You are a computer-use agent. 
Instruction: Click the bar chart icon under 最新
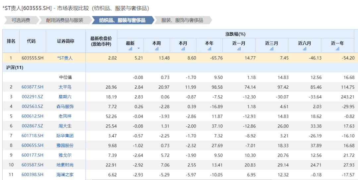coord(130,49)
